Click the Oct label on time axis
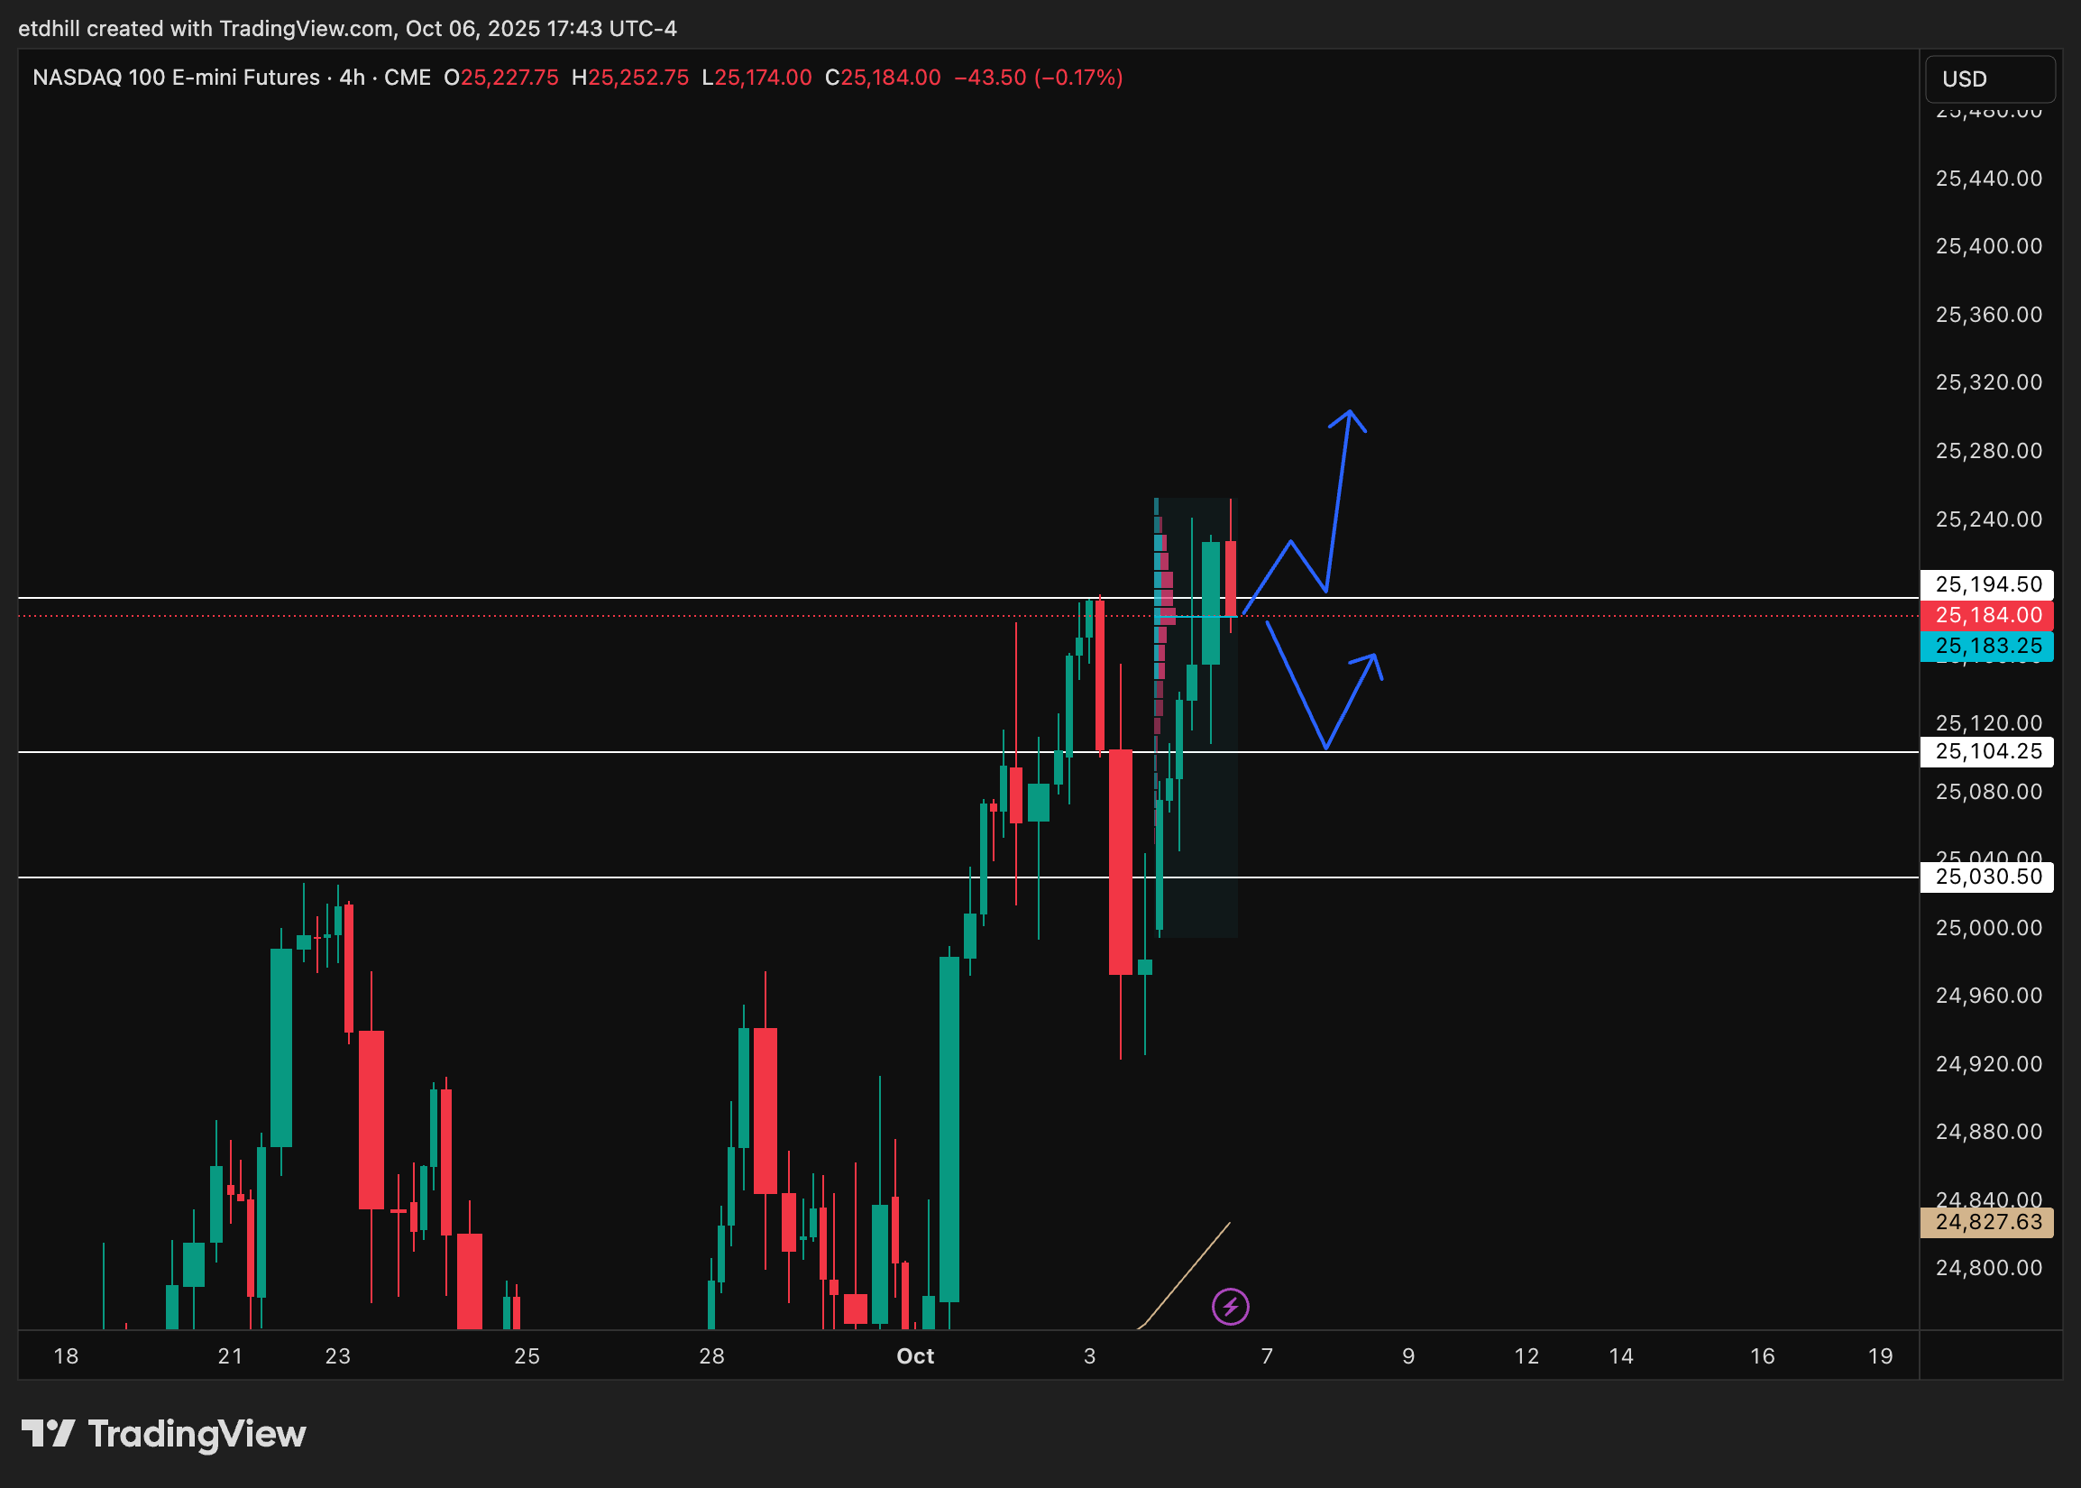This screenshot has width=2081, height=1488. coord(915,1356)
